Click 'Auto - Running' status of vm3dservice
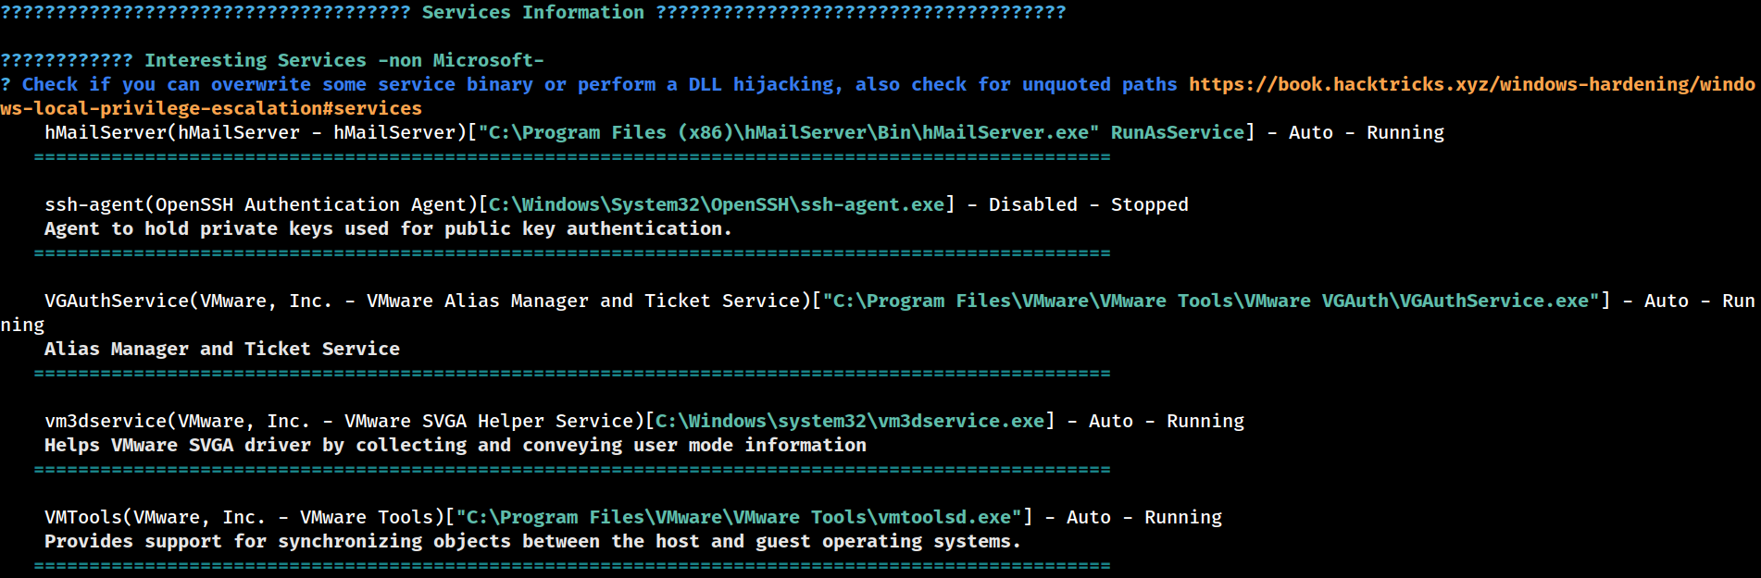Screen dimensions: 1761x578 (1167, 421)
